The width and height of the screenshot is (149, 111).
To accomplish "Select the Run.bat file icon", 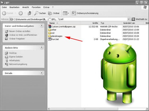I will (x=49, y=39).
